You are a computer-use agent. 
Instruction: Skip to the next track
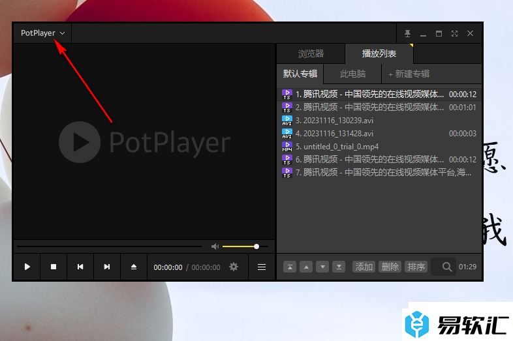(x=107, y=267)
